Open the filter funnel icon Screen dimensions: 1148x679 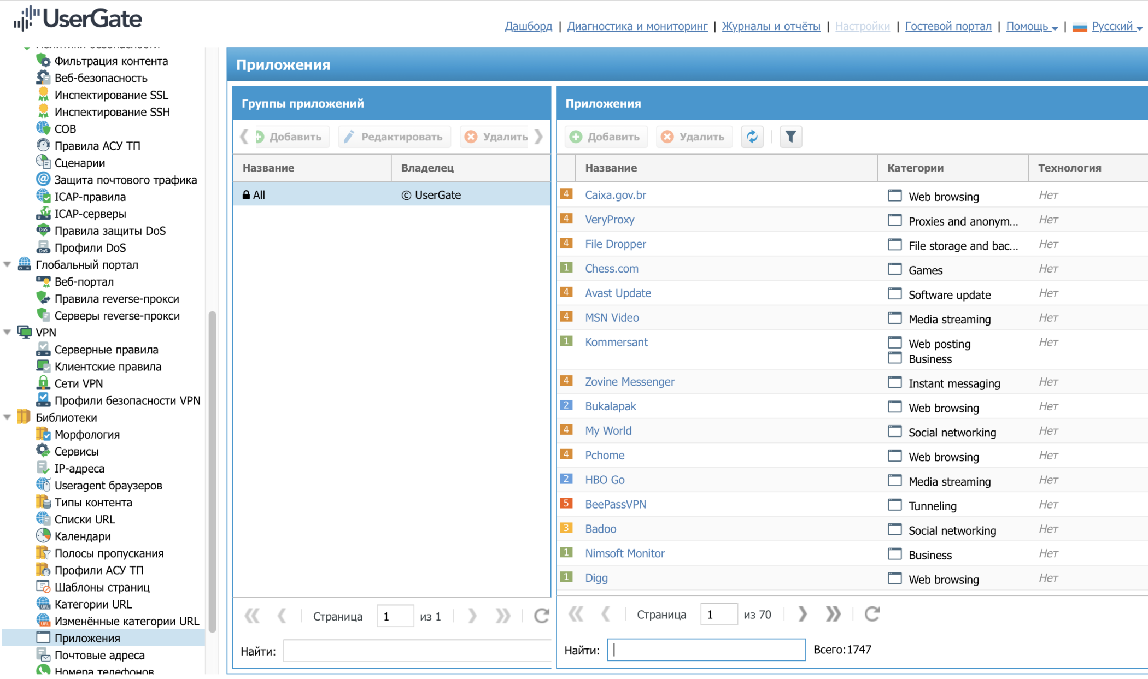pos(790,137)
